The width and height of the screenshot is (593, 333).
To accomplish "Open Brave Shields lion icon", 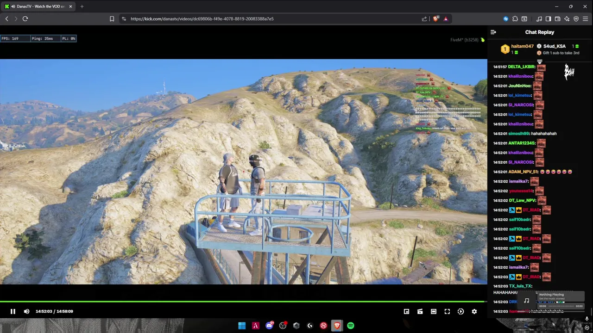I will (x=435, y=19).
